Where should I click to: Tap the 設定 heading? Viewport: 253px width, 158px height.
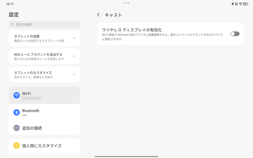click(x=14, y=15)
